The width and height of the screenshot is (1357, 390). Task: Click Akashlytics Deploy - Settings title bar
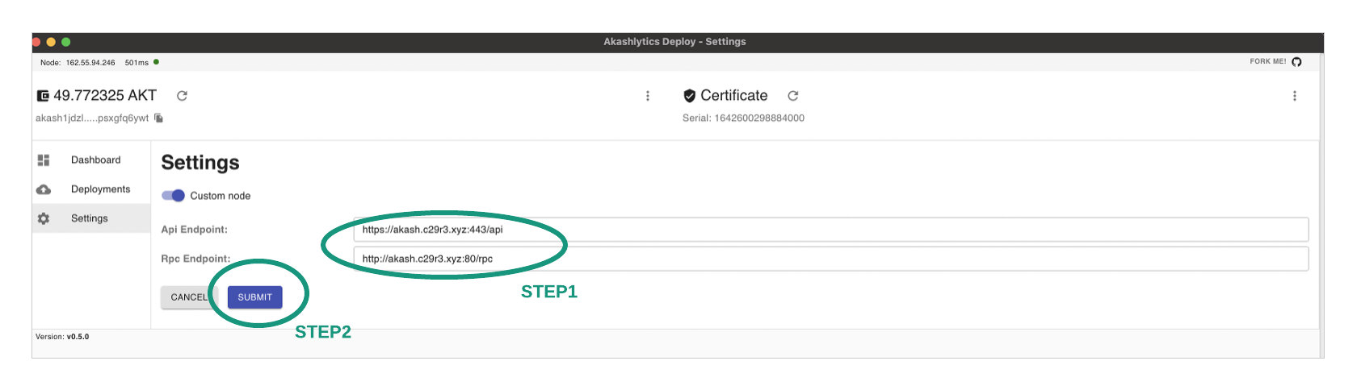pyautogui.click(x=675, y=42)
